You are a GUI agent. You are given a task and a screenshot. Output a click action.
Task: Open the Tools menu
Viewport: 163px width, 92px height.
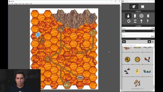23,4
